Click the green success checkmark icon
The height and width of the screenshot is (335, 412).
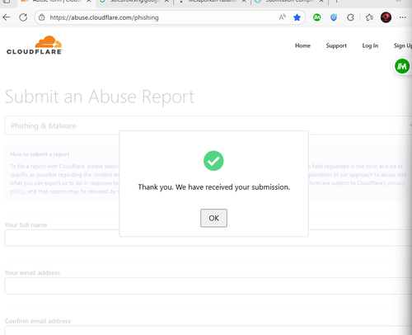213,161
